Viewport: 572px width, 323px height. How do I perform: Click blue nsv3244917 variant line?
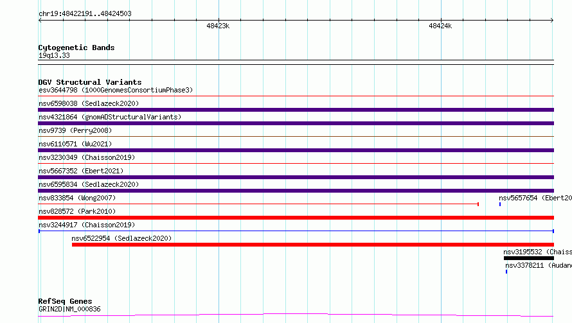point(296,231)
